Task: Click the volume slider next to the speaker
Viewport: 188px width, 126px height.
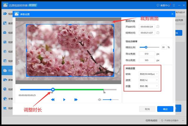Action: pos(110,100)
